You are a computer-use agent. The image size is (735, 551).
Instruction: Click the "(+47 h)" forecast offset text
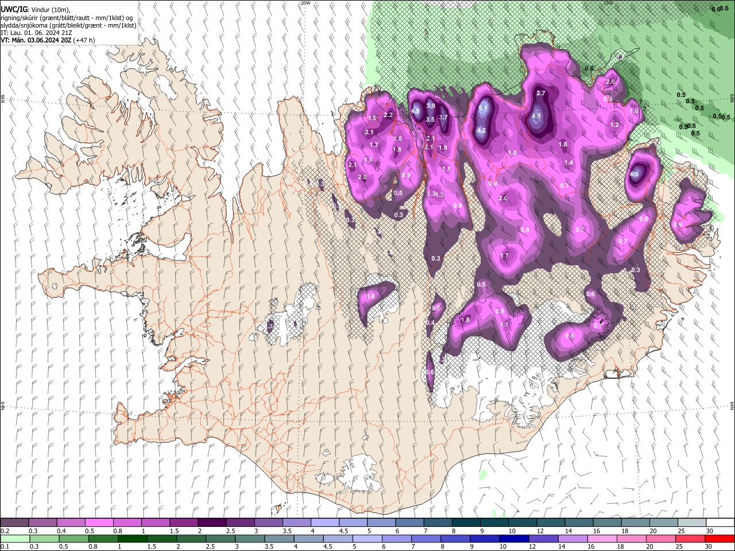click(x=84, y=40)
